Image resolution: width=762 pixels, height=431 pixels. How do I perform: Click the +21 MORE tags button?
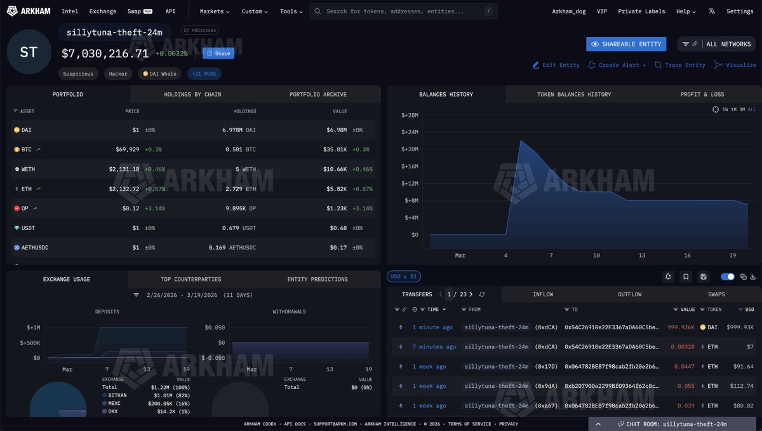[x=204, y=74]
